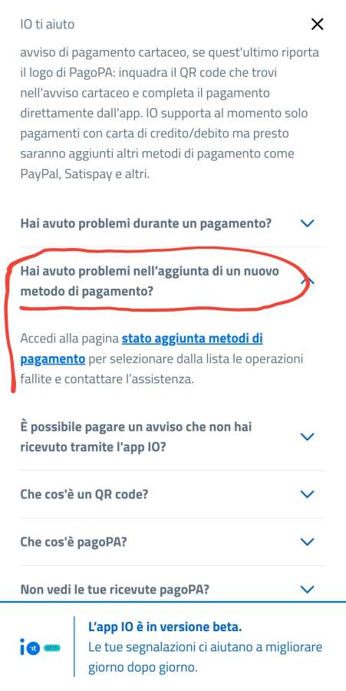Click the paragraph mentioning PayPal, Satispay e altri
This screenshot has height=691, width=346.
170,114
